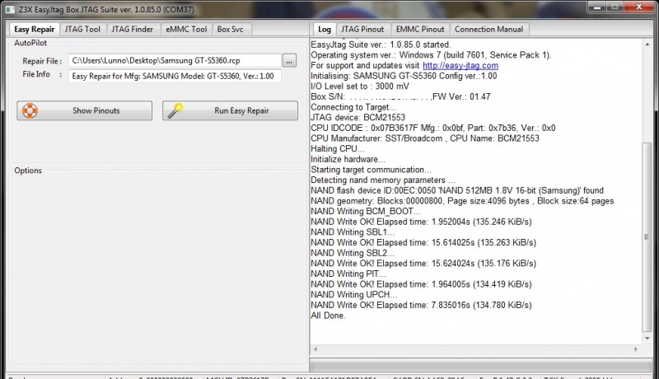Click the horizontal scroll right arrow in log
This screenshot has width=659, height=379.
point(636,349)
